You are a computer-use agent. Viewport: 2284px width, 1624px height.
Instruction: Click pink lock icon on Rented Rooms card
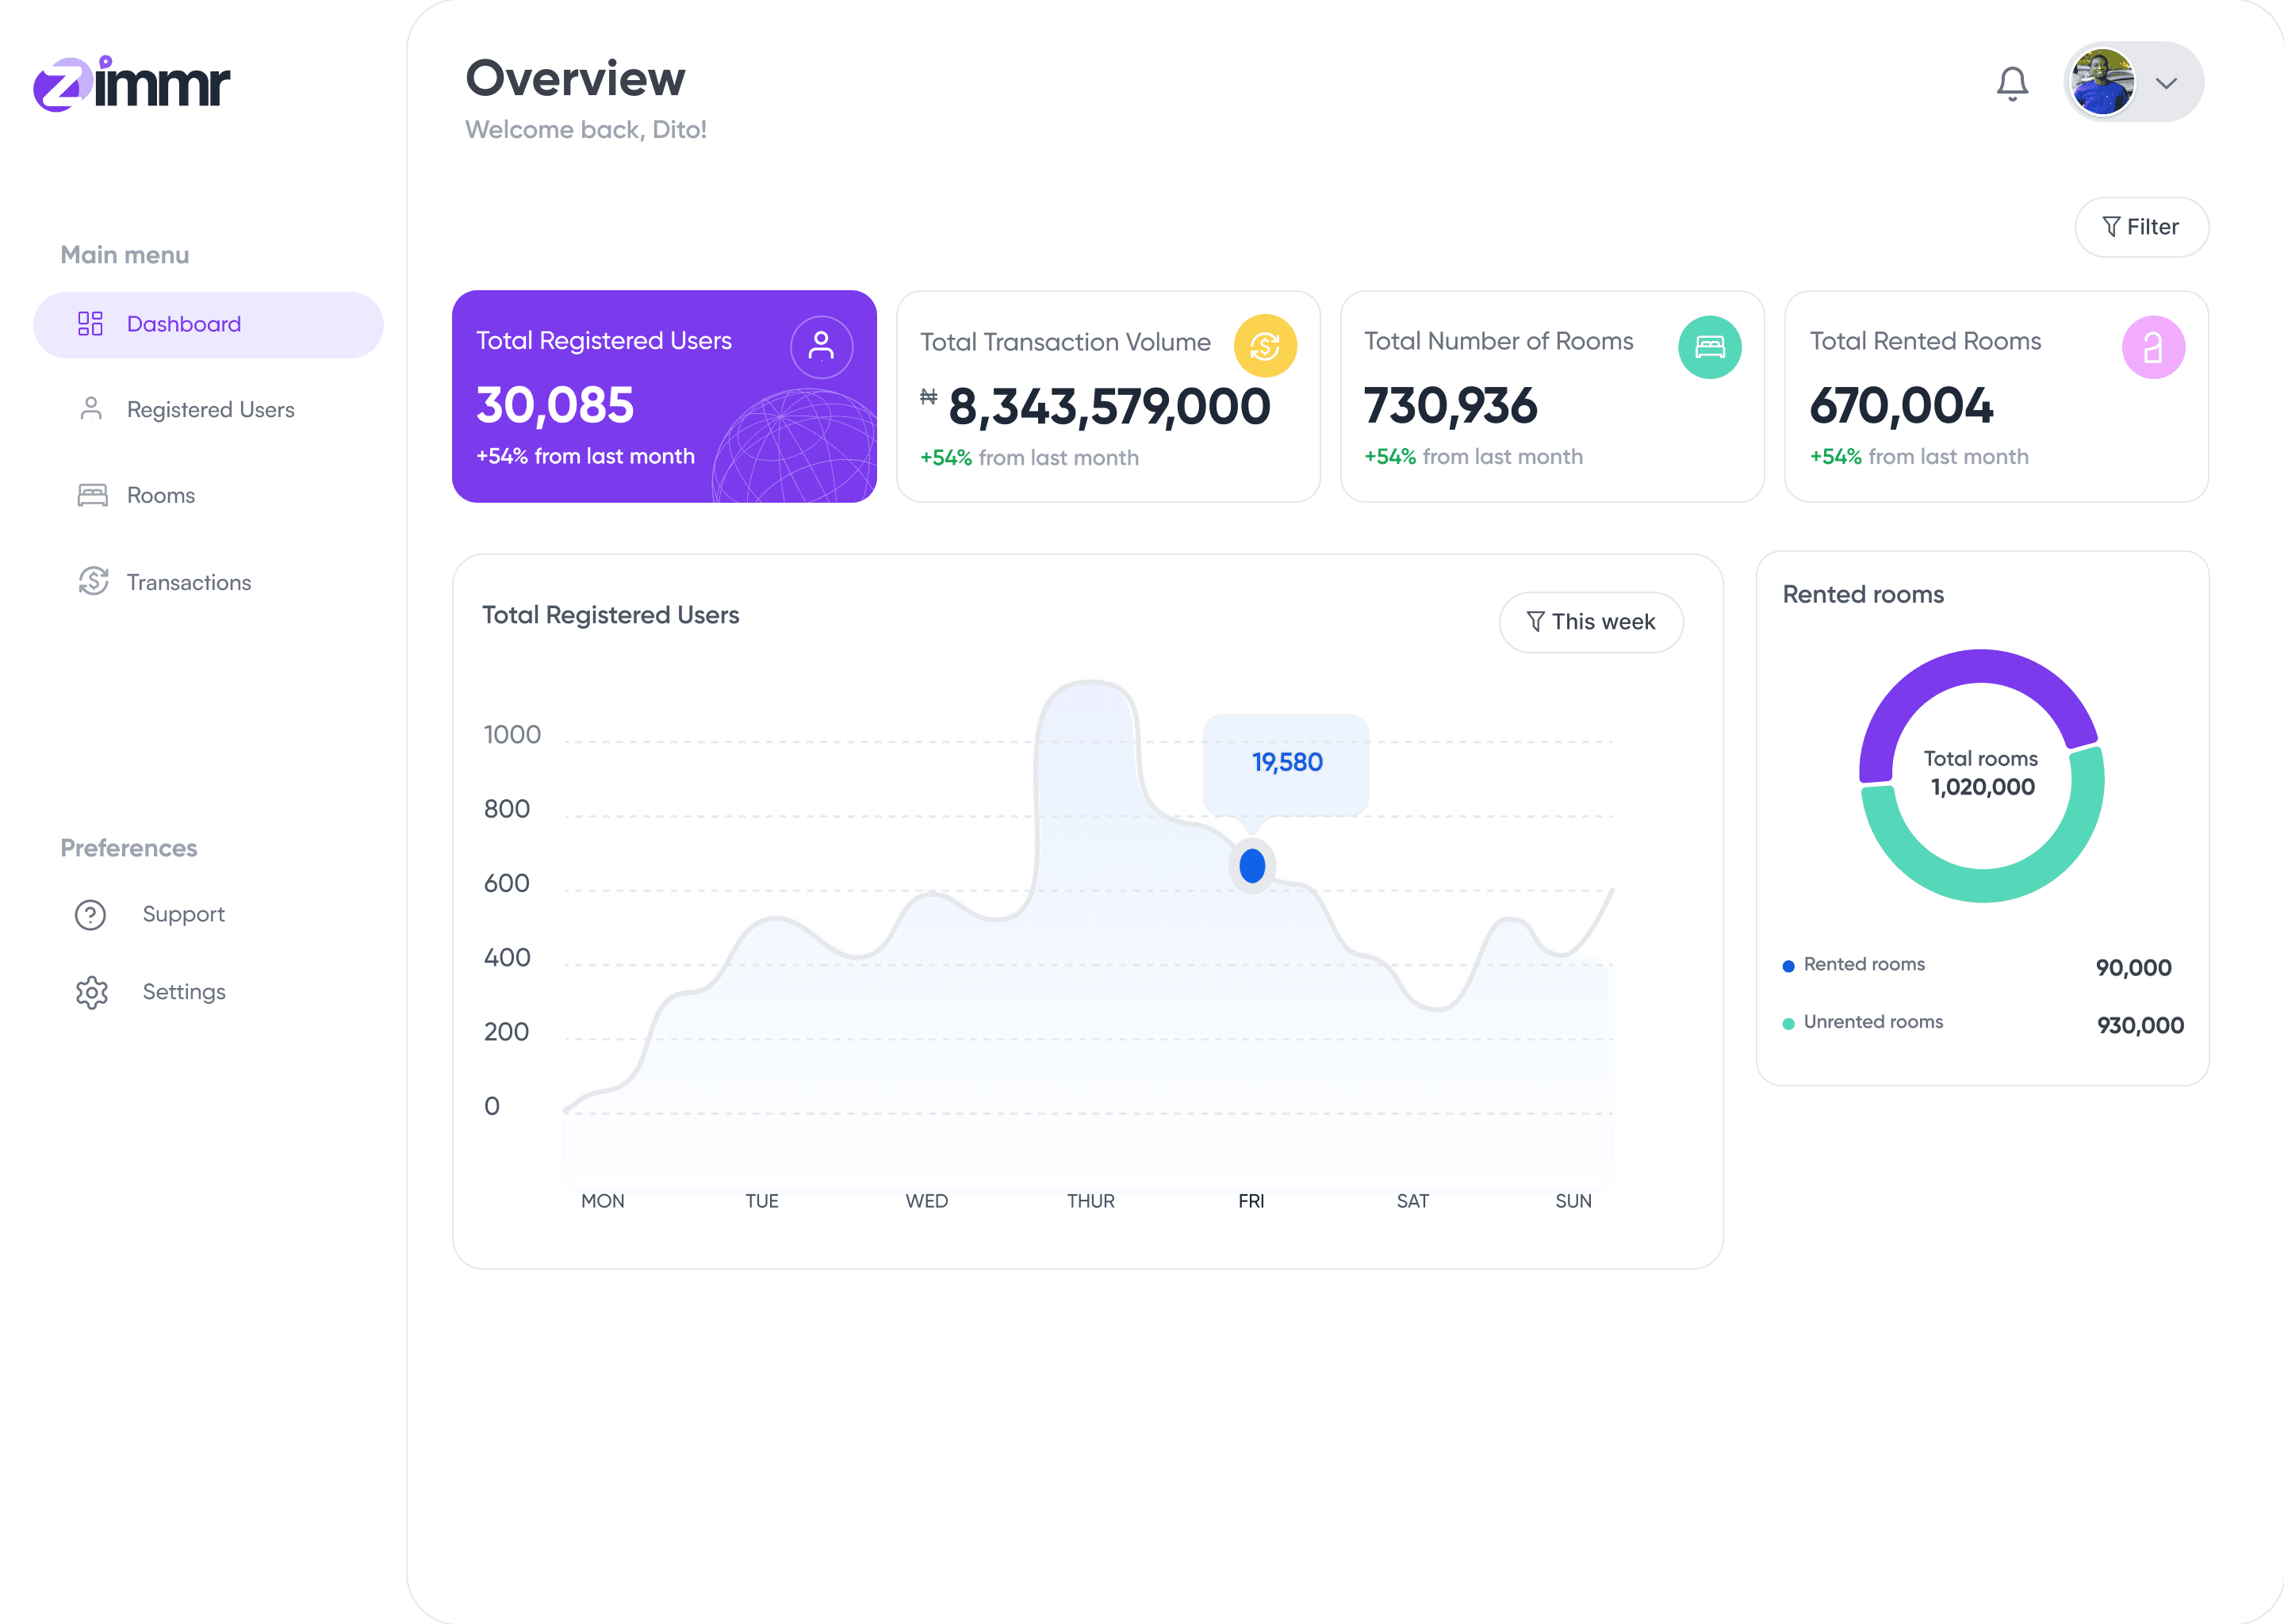click(x=2153, y=347)
